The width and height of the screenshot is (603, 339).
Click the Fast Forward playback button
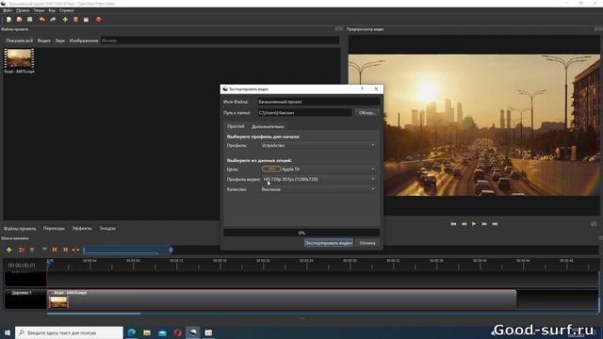[484, 224]
